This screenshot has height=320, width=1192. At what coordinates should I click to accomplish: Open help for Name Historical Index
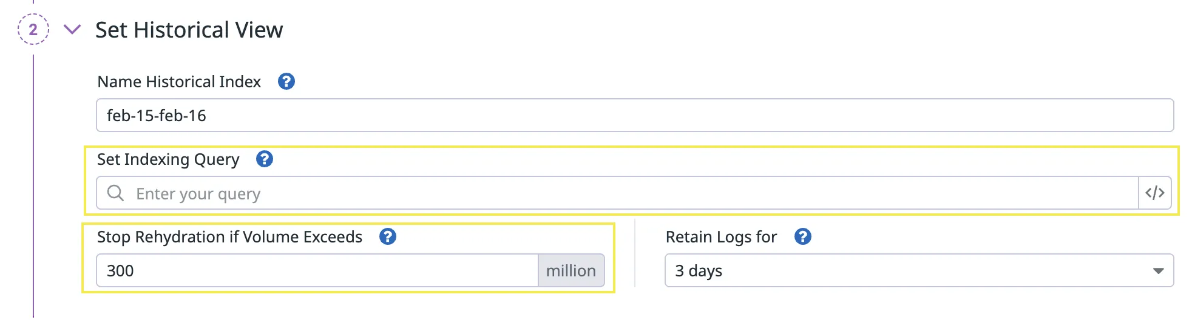(x=286, y=81)
